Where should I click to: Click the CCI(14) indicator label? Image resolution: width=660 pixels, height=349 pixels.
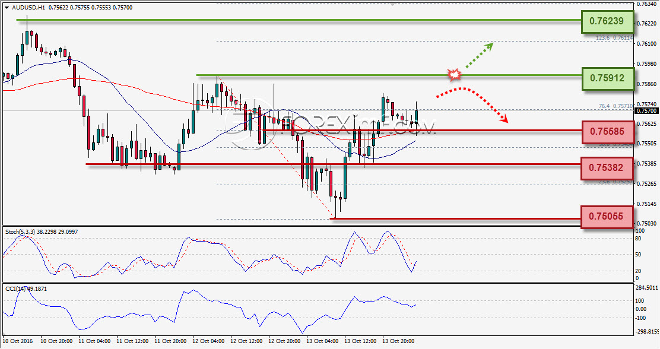pyautogui.click(x=15, y=289)
